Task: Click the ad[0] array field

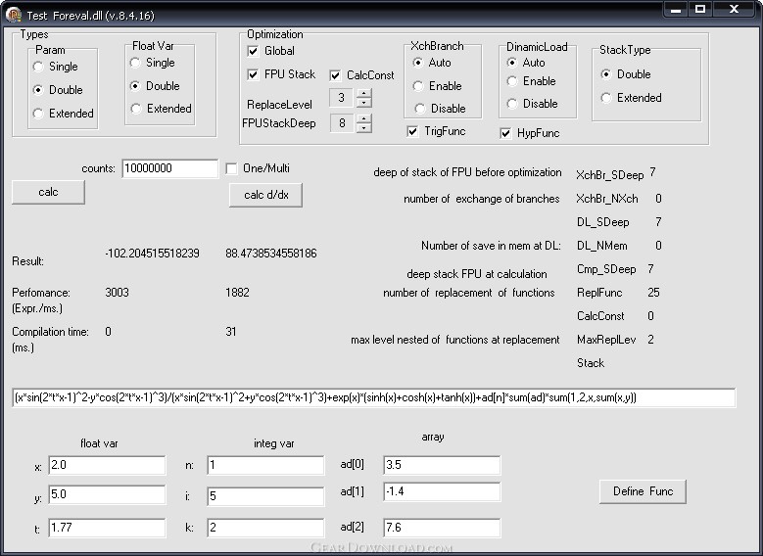Action: coord(442,465)
